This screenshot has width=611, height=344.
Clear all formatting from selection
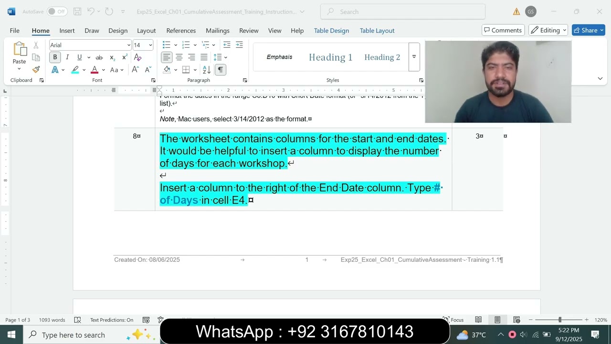point(137,57)
